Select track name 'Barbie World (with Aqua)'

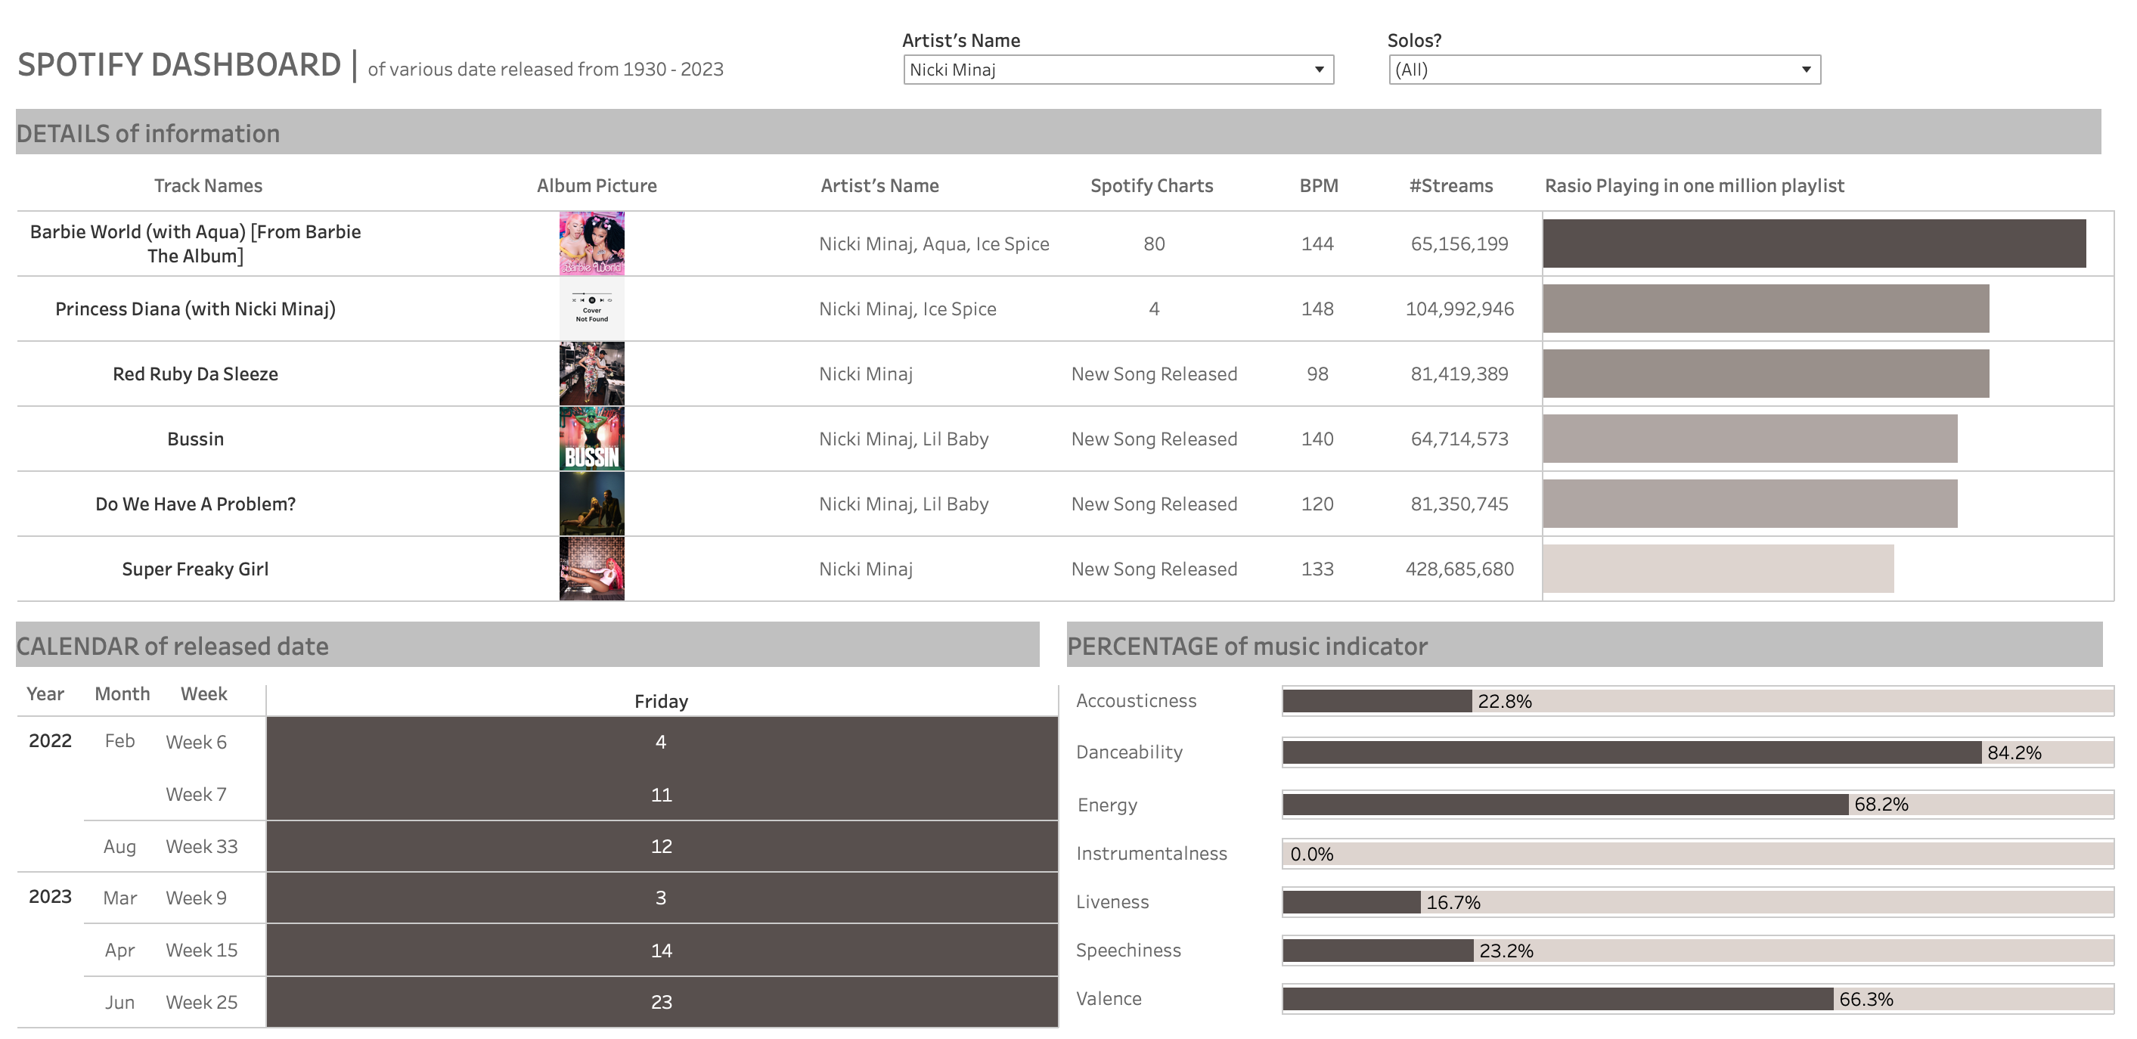195,243
